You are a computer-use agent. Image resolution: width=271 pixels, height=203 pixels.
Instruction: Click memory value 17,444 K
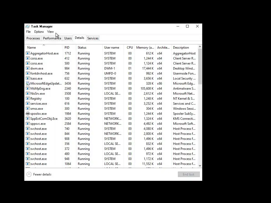pyautogui.click(x=148, y=68)
